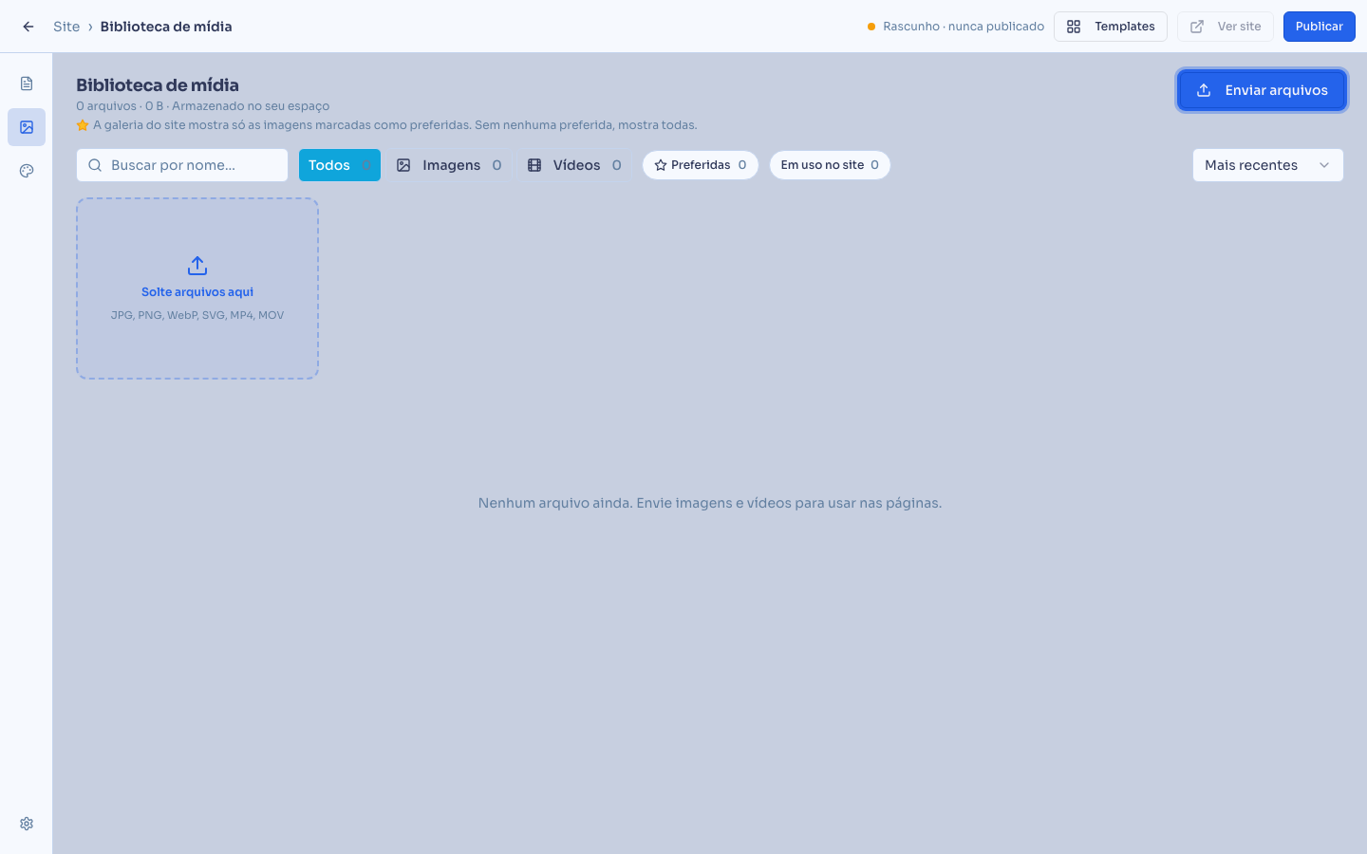The height and width of the screenshot is (854, 1367).
Task: Switch to the Imagens filter tab
Action: point(449,165)
